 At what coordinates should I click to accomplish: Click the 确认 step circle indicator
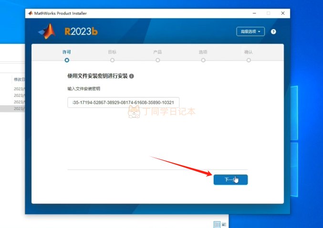[x=249, y=60]
